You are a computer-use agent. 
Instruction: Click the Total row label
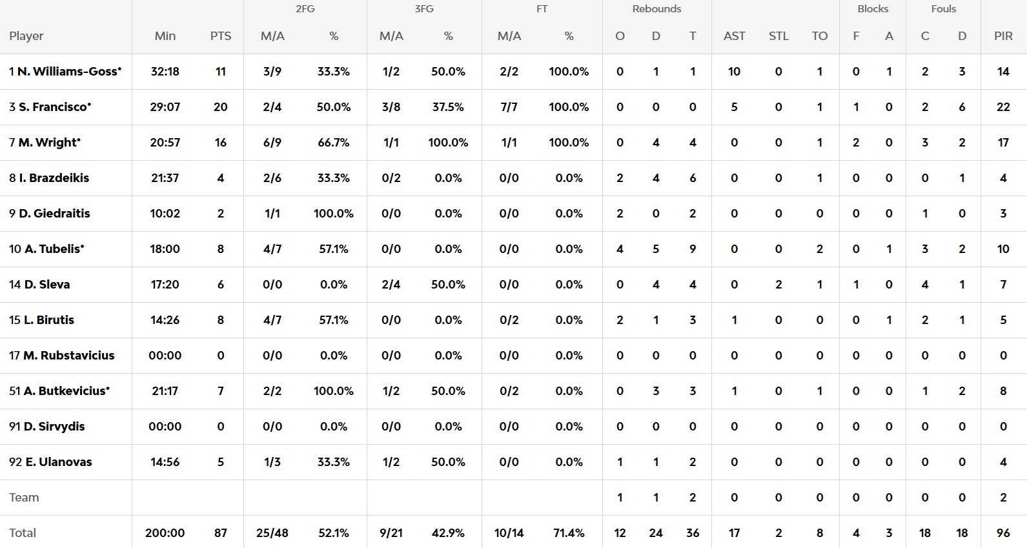23,533
